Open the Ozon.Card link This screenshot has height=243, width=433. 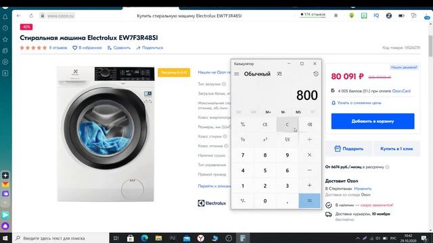401,91
